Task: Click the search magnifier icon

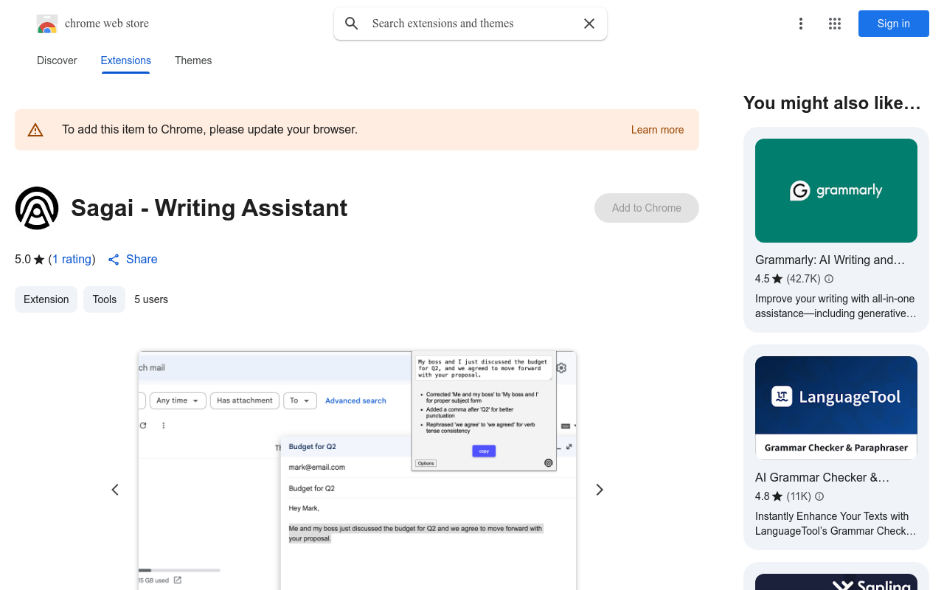Action: point(352,24)
